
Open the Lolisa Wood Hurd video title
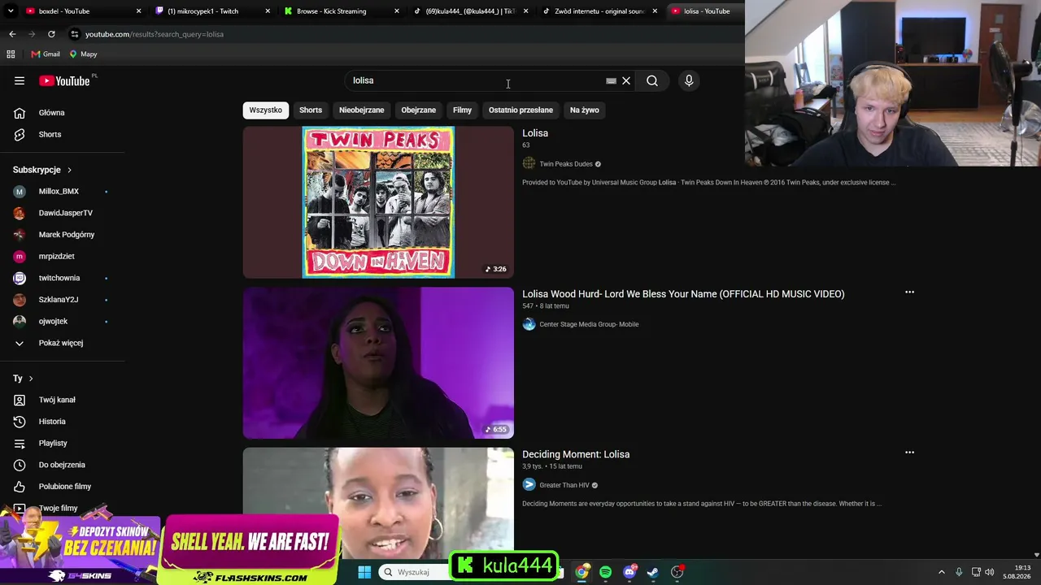point(683,294)
